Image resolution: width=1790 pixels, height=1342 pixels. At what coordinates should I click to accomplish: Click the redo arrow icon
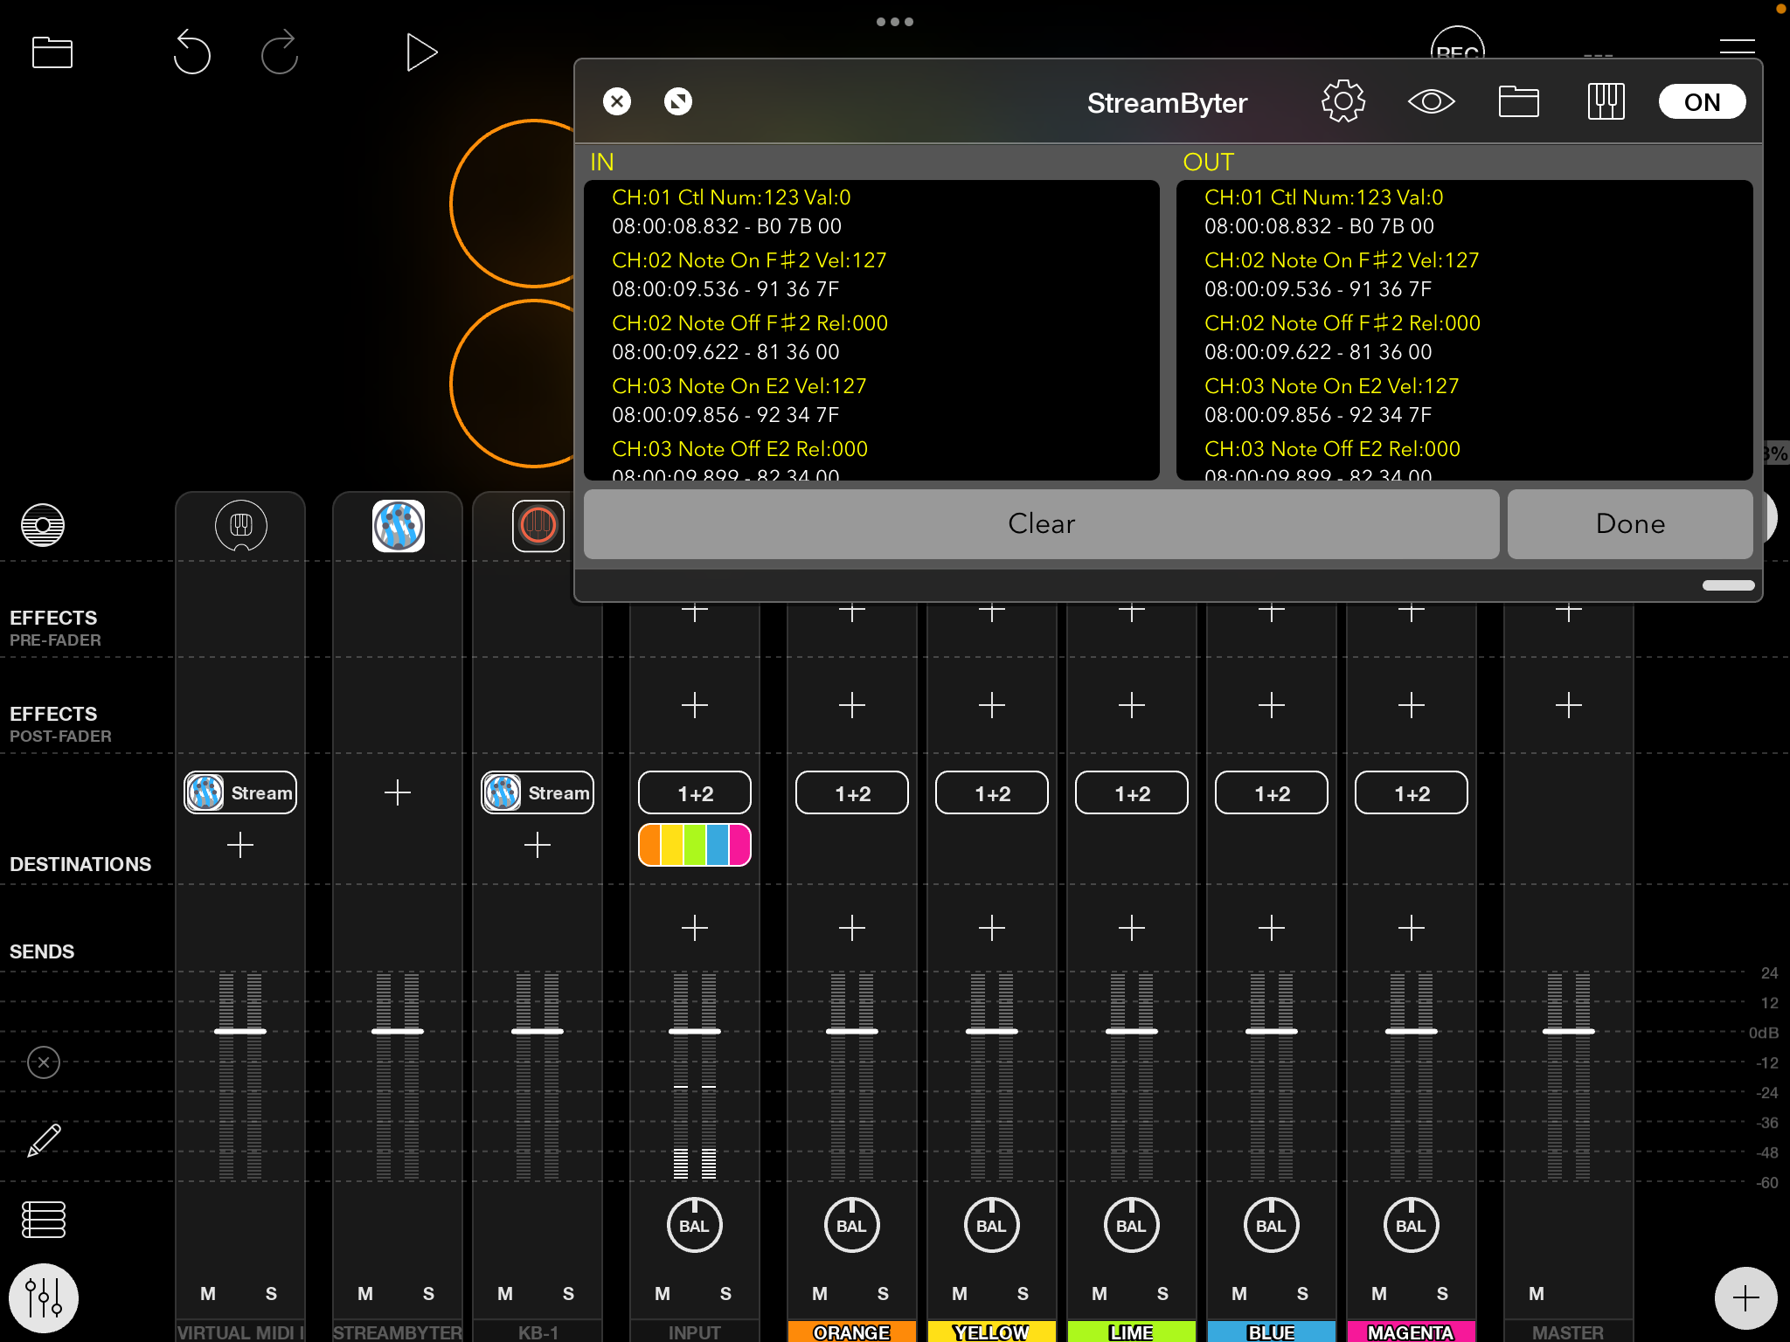pos(280,52)
